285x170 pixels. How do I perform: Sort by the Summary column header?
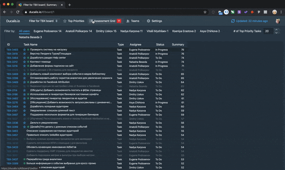click(x=178, y=45)
